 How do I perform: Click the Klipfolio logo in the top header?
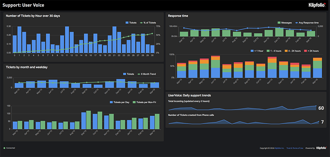(317, 5)
